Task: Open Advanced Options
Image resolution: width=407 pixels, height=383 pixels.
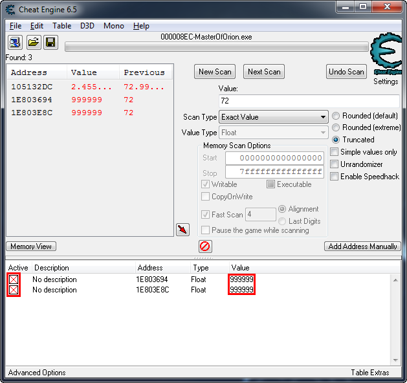Action: pos(37,373)
